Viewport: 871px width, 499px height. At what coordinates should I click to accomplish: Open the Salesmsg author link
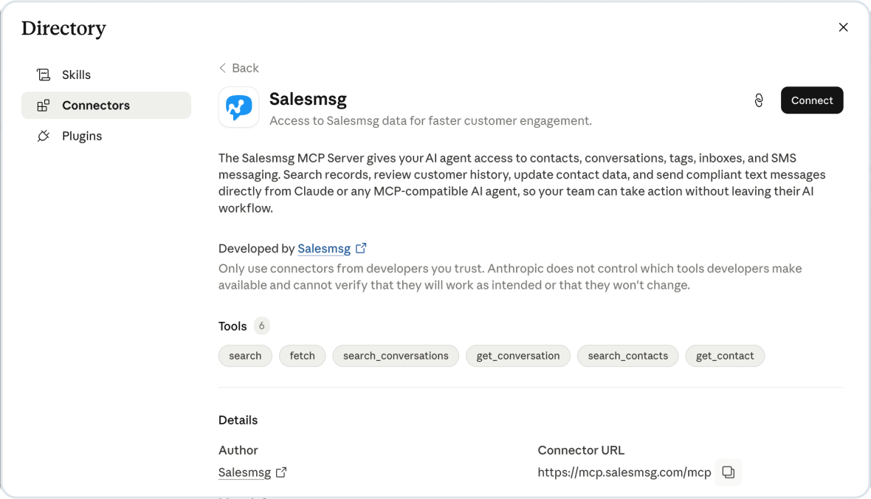tap(244, 472)
